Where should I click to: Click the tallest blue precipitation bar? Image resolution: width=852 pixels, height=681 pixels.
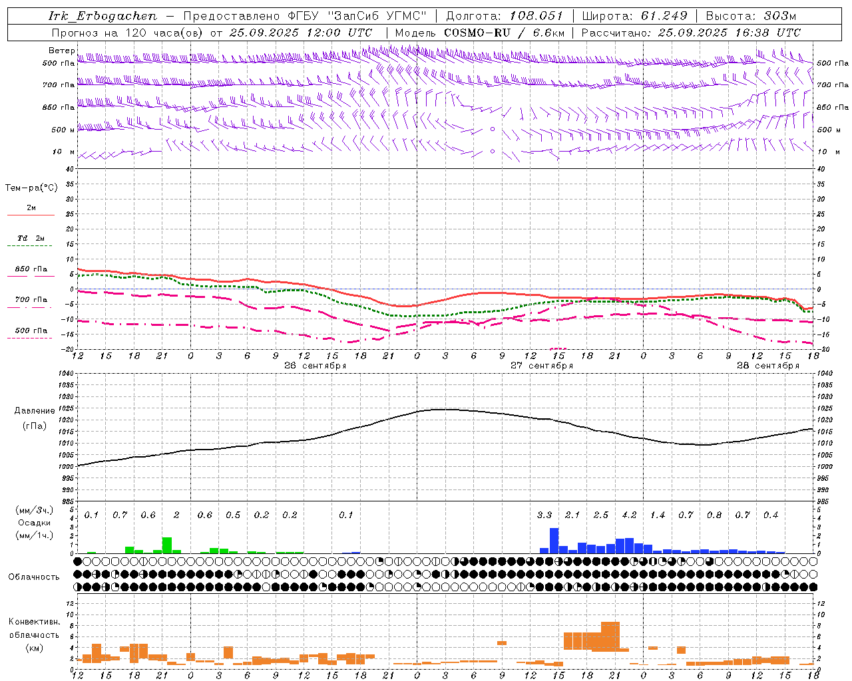[x=554, y=541]
